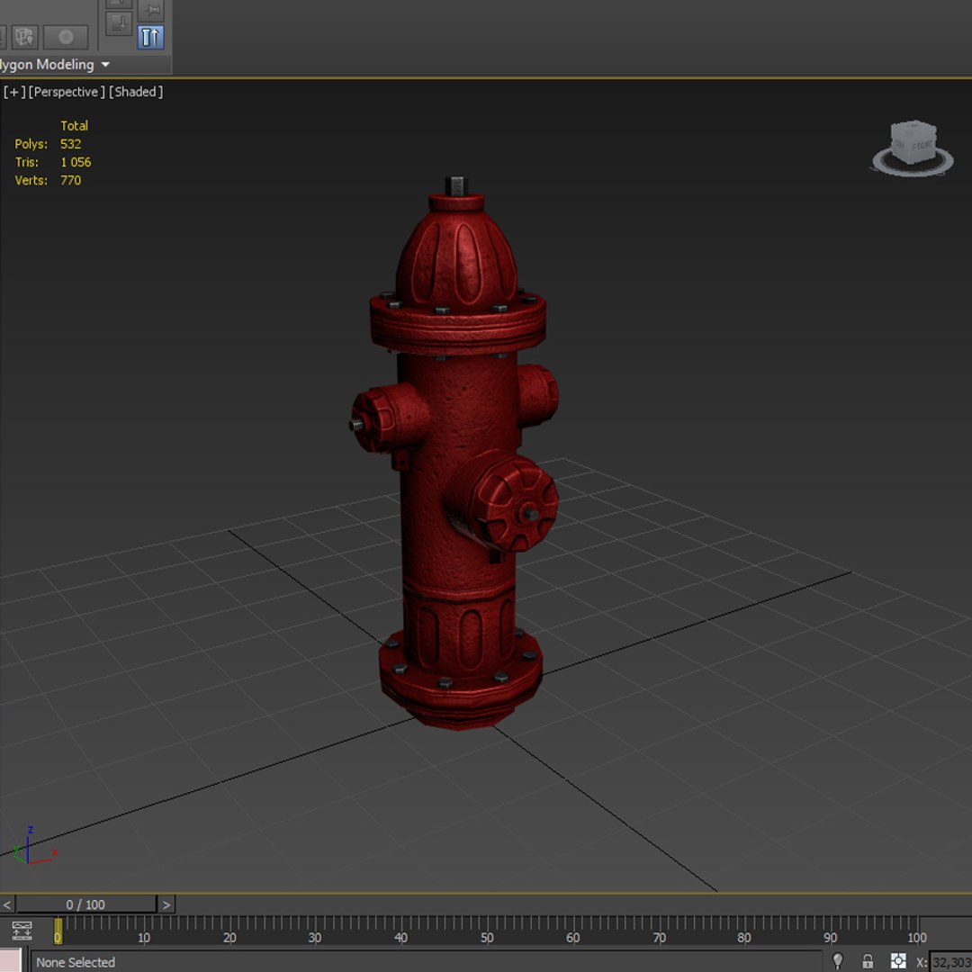Click the Tris count value 1 056
Viewport: 972px width, 972px height.
76,162
